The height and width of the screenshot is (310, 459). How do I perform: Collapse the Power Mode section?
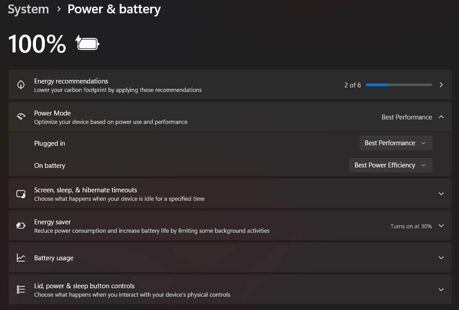pyautogui.click(x=441, y=117)
